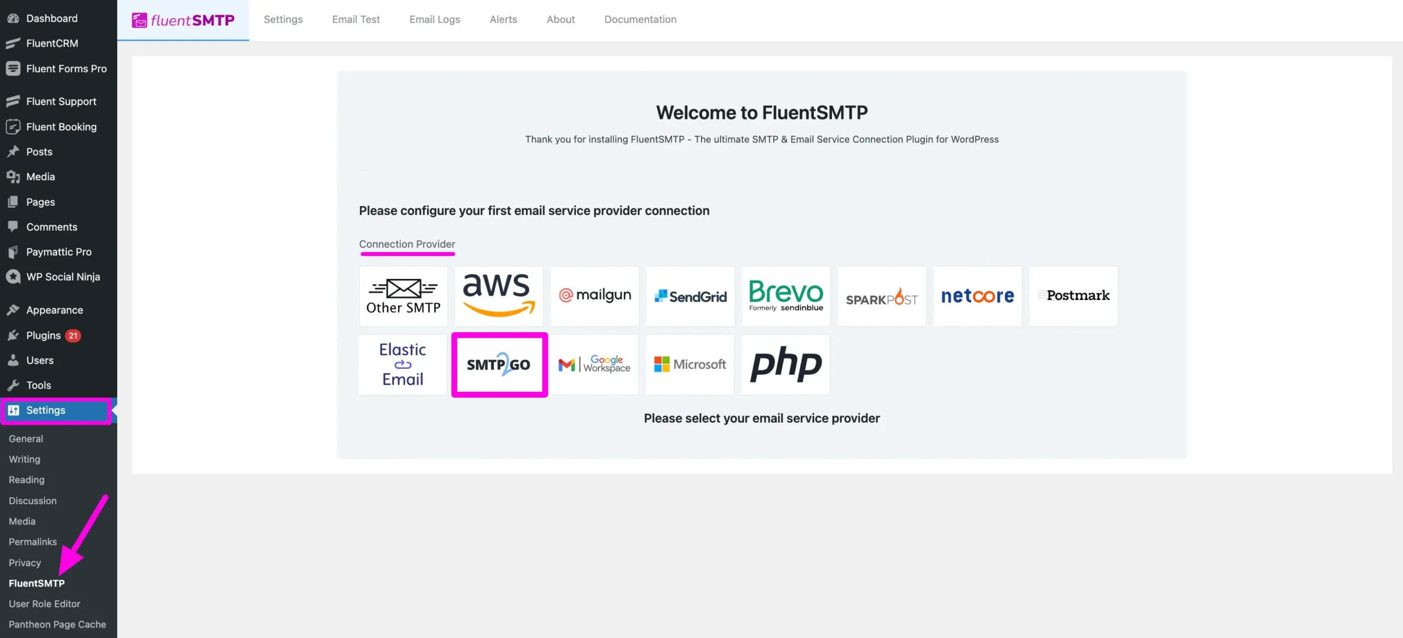Open Privacy settings submenu link
This screenshot has width=1403, height=638.
click(x=25, y=563)
